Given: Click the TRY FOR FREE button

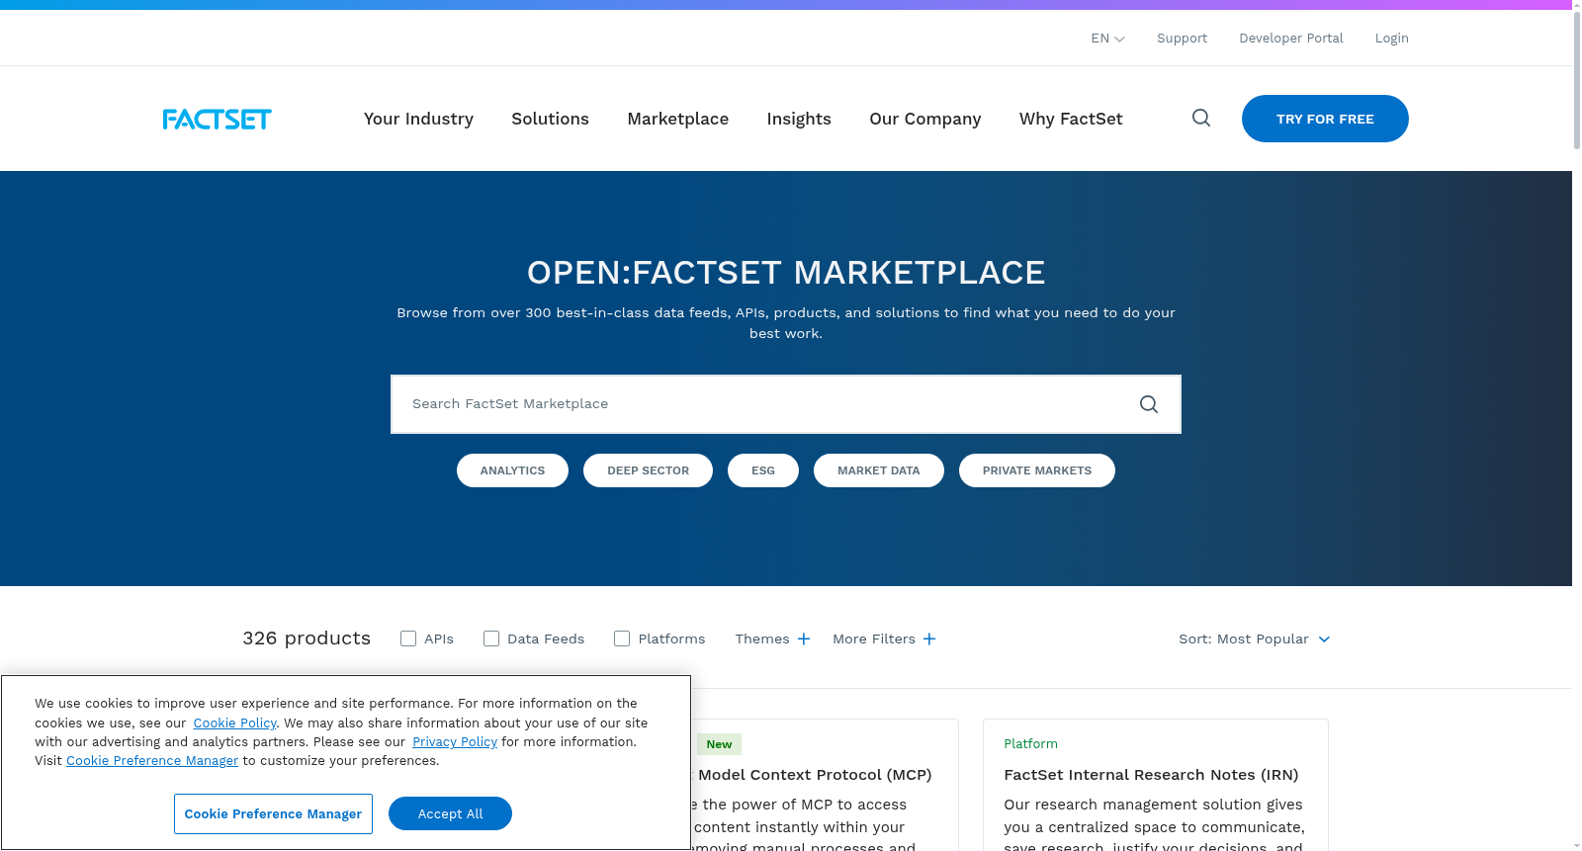Looking at the screenshot, I should (1325, 119).
